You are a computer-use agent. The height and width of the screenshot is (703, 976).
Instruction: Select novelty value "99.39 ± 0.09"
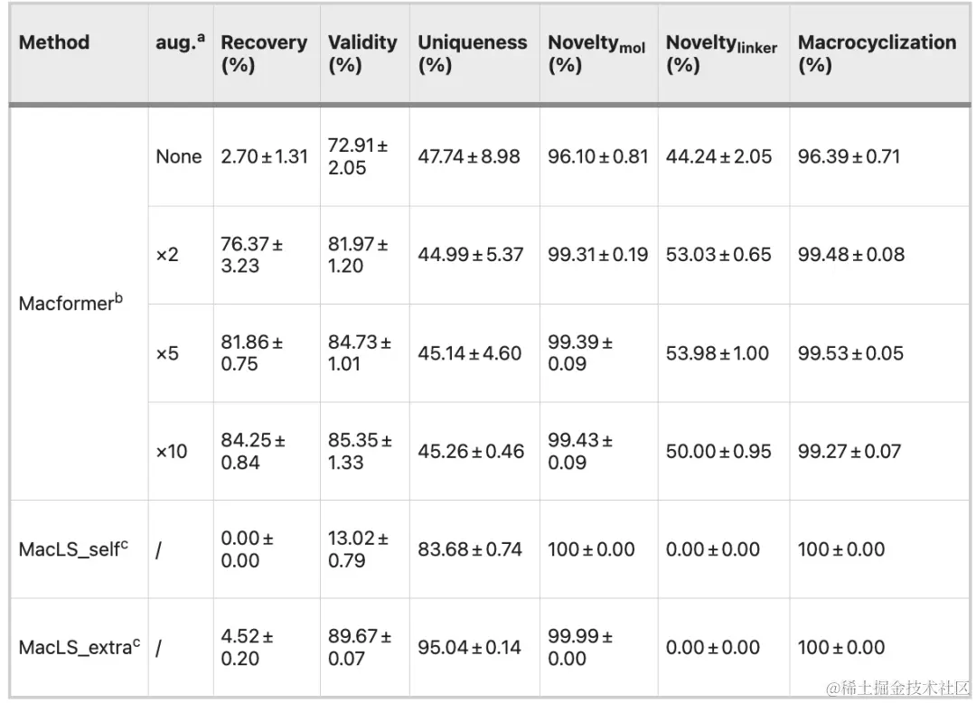[x=580, y=352]
